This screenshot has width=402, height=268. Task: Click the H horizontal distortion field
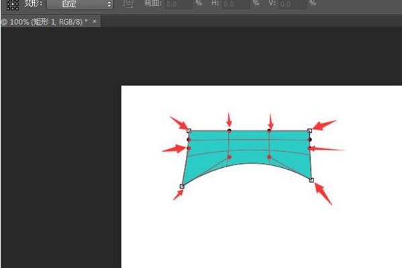pyautogui.click(x=236, y=4)
